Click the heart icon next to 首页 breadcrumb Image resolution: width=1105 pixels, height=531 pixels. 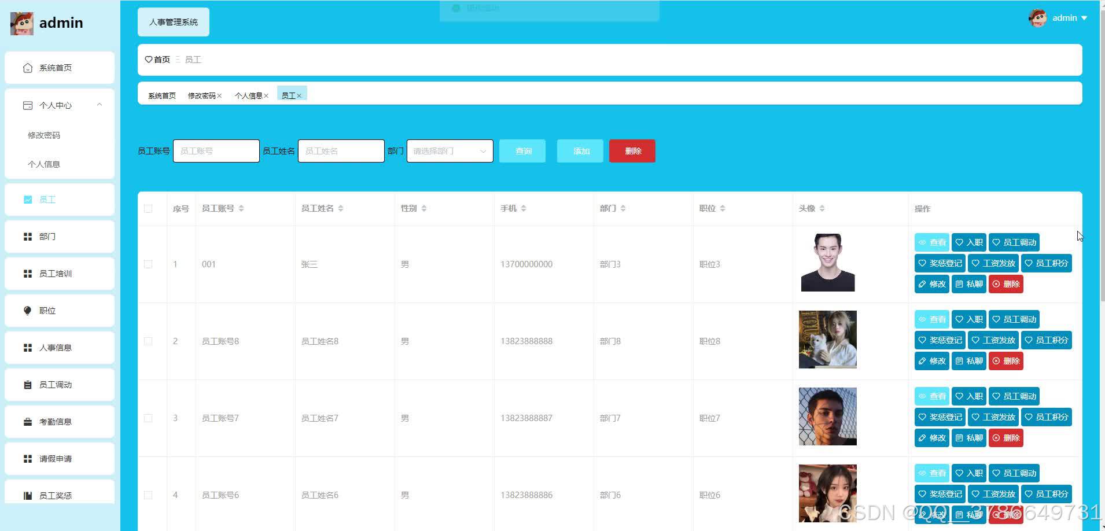coord(149,60)
